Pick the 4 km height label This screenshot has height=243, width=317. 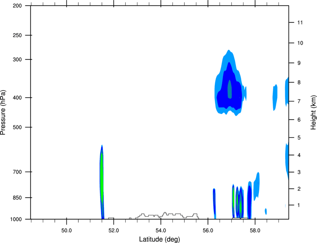point(299,155)
